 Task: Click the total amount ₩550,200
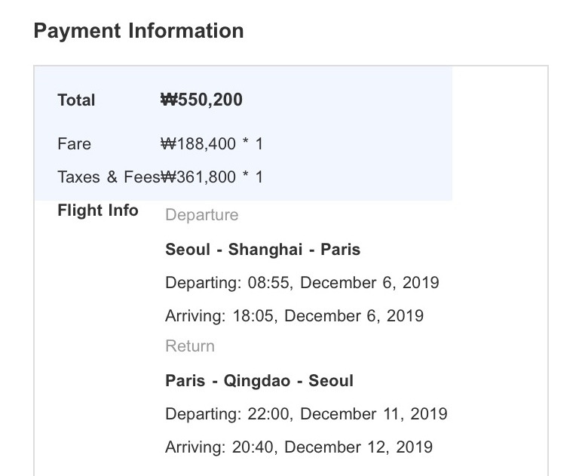pyautogui.click(x=201, y=100)
